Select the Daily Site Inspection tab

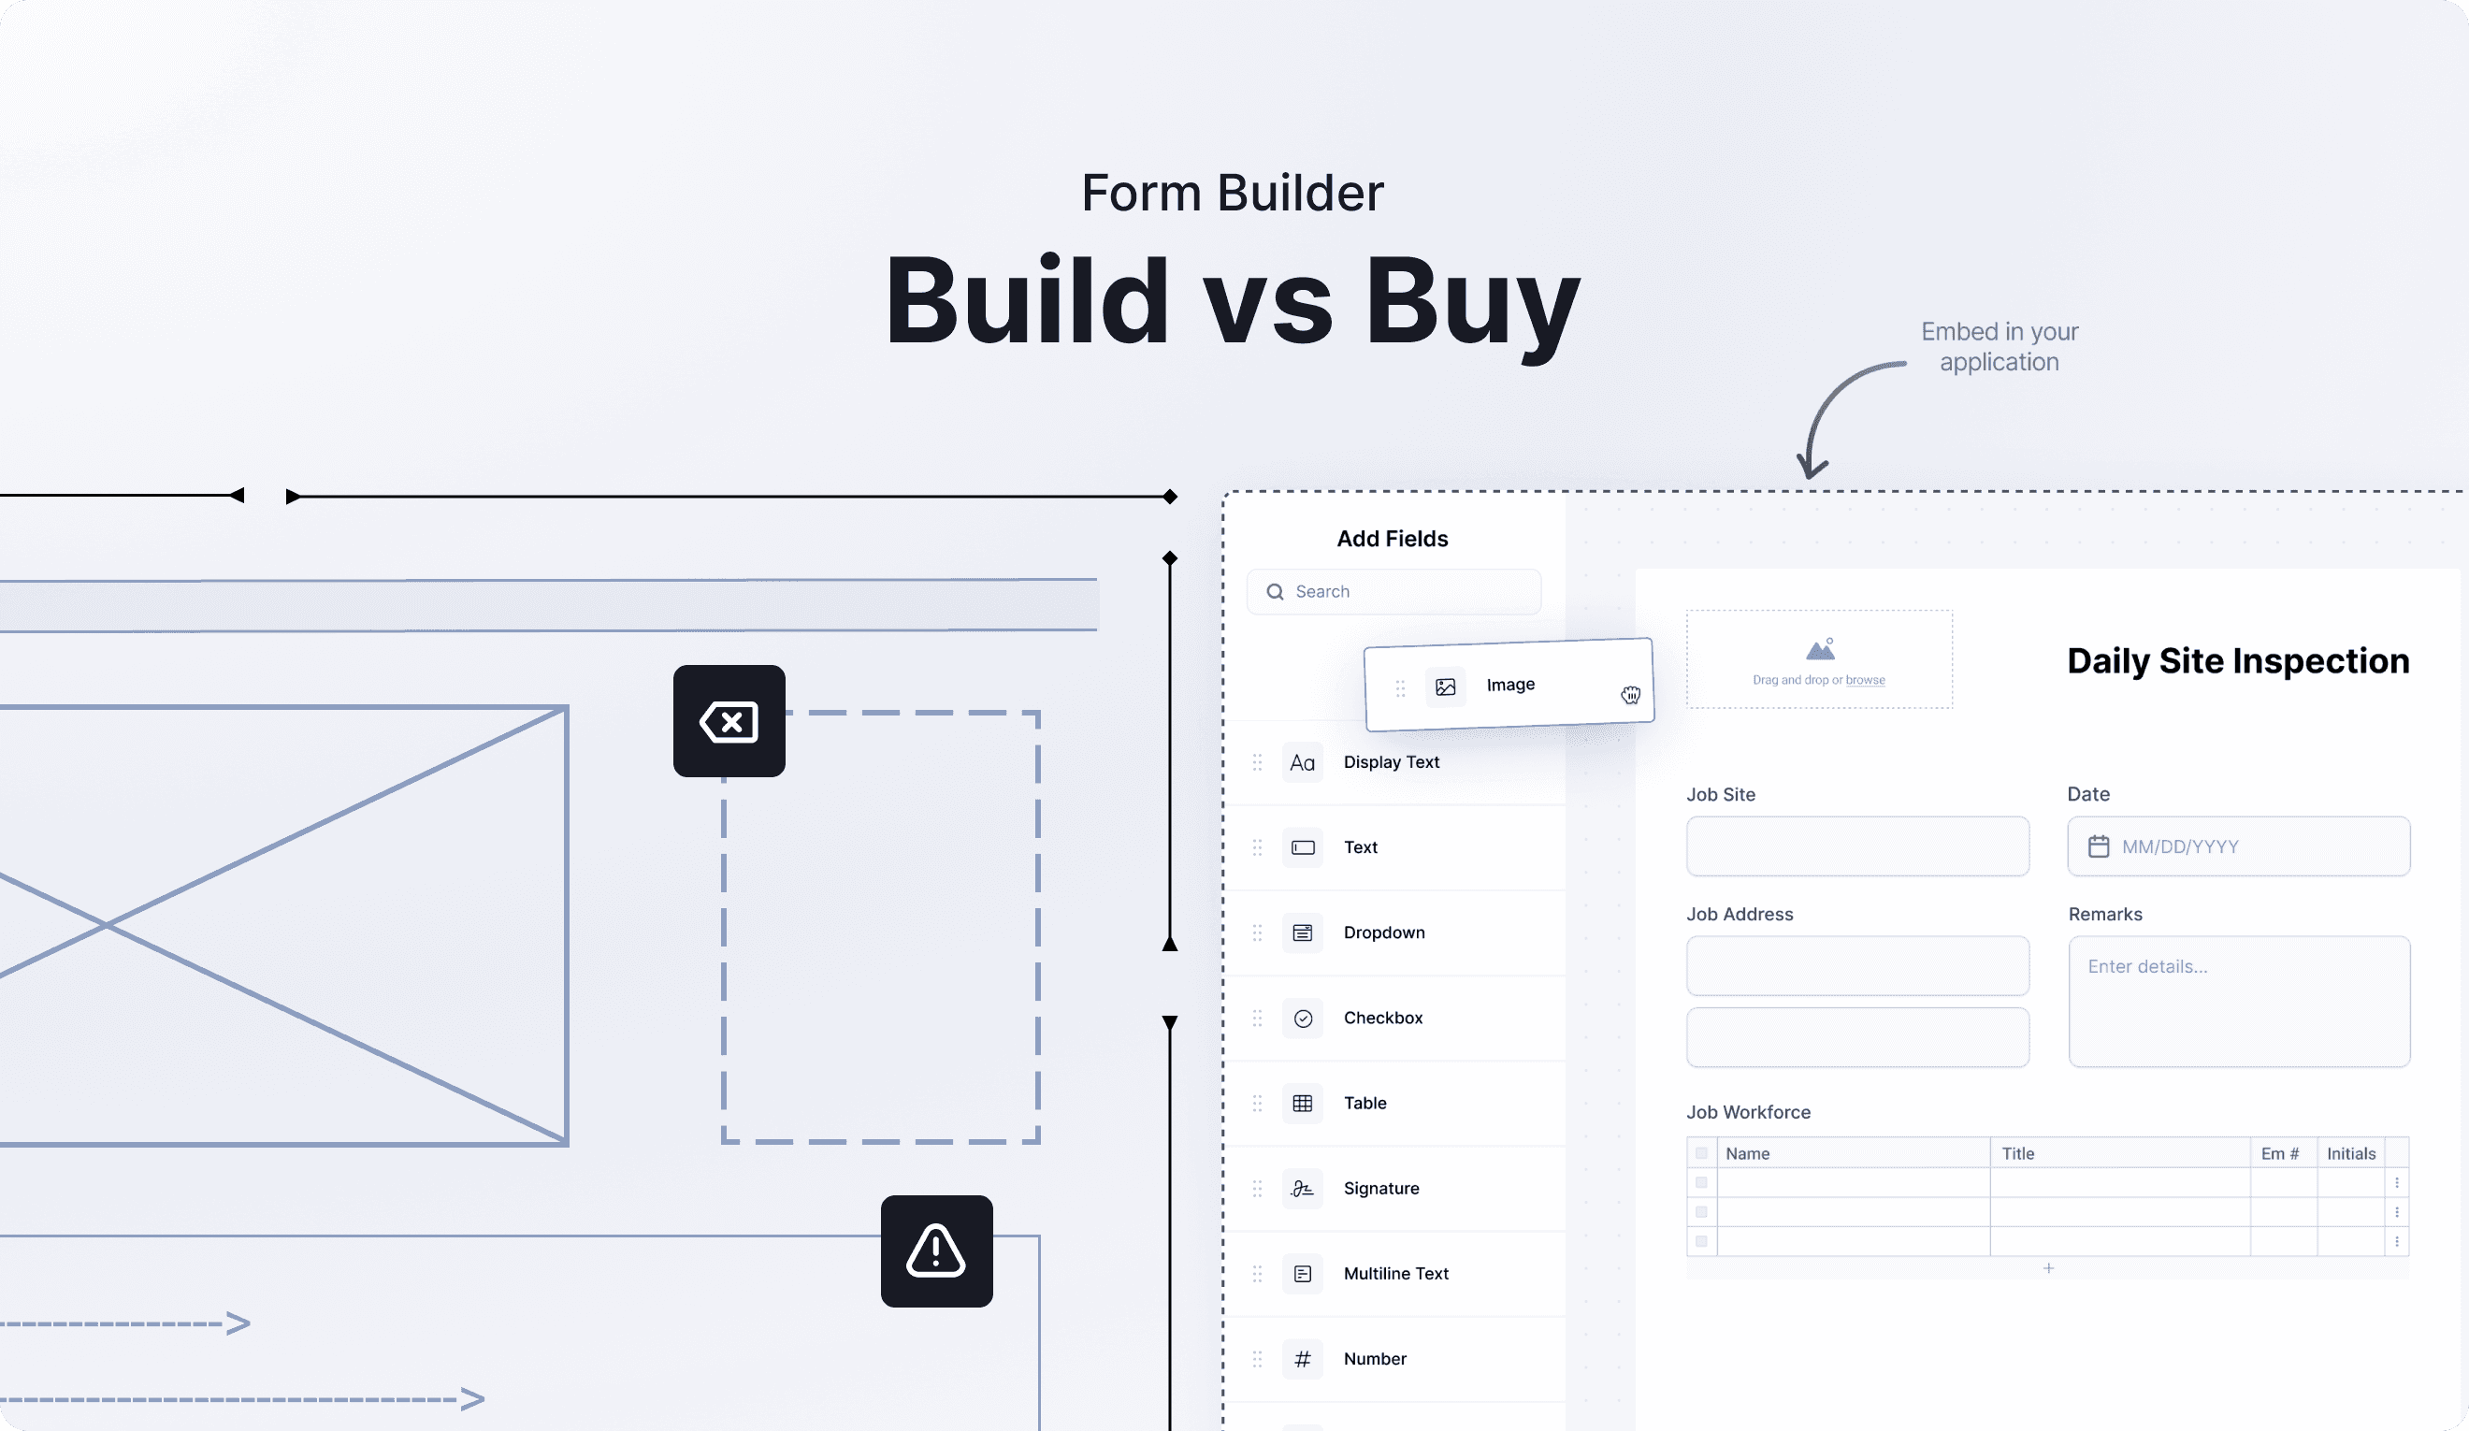[x=2236, y=659]
